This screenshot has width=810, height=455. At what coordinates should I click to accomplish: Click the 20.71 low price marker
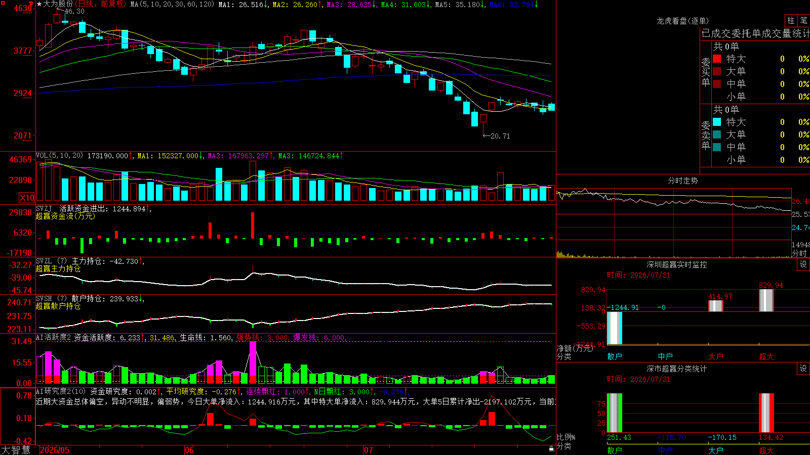point(500,136)
